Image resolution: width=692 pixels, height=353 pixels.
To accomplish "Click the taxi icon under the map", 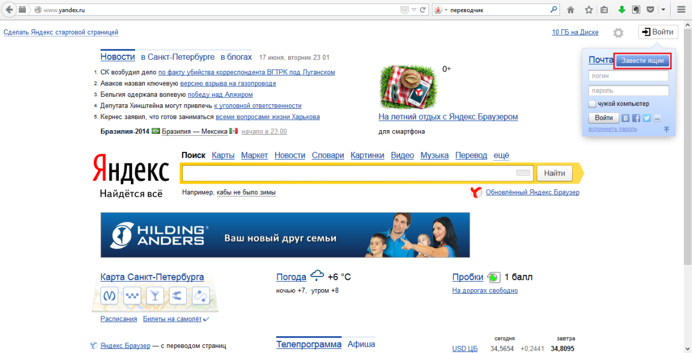I will tap(132, 296).
